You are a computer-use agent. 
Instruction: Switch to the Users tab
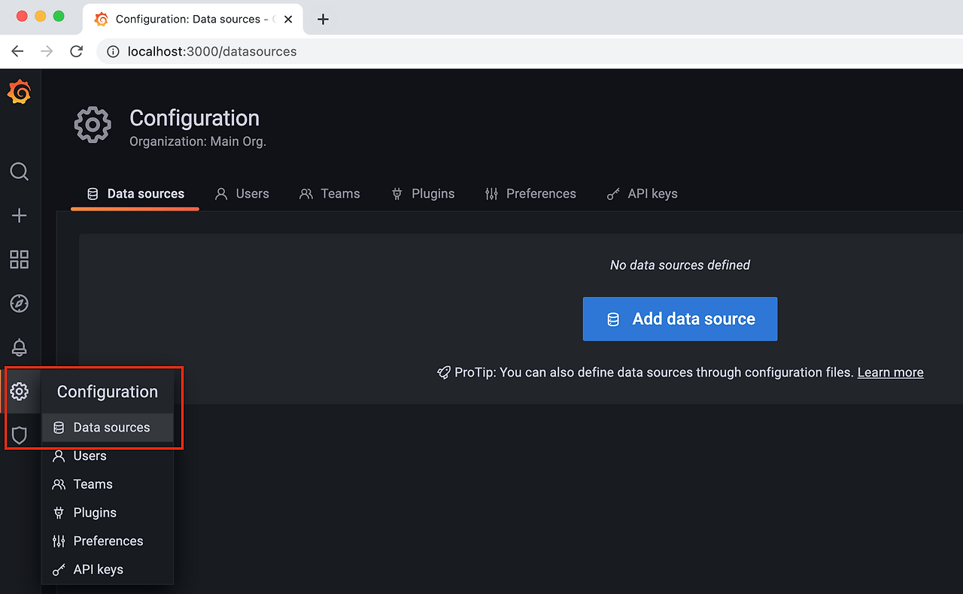tap(242, 194)
